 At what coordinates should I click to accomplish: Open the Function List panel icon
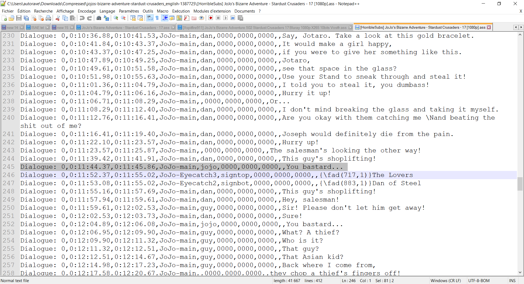click(187, 18)
